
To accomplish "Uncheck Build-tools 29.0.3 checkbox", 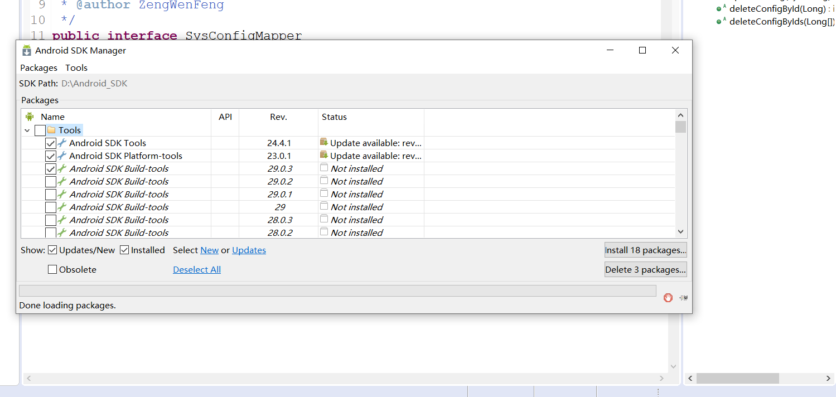I will click(x=50, y=169).
